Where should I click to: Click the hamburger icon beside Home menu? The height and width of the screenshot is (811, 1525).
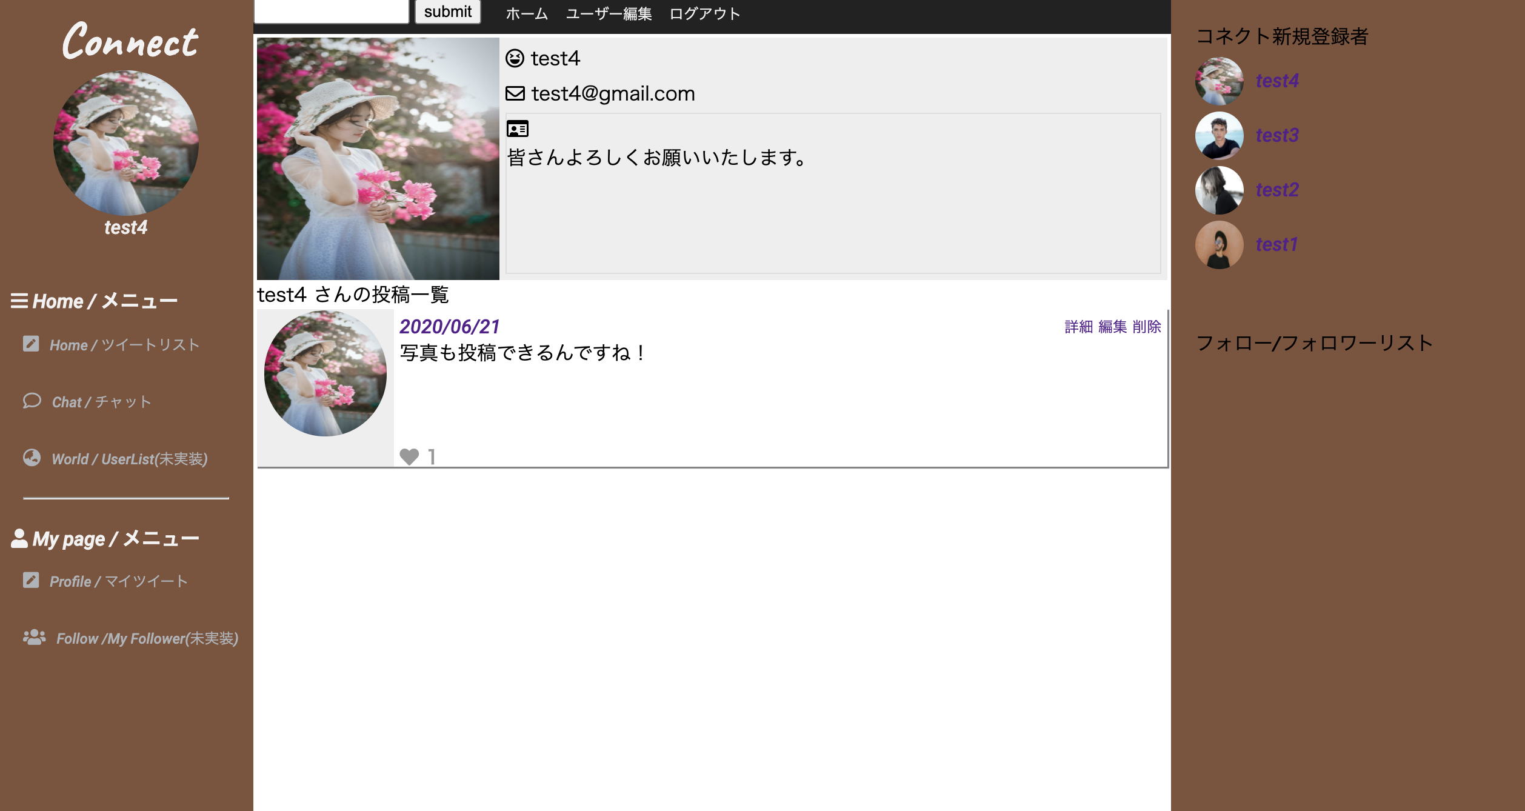click(19, 301)
